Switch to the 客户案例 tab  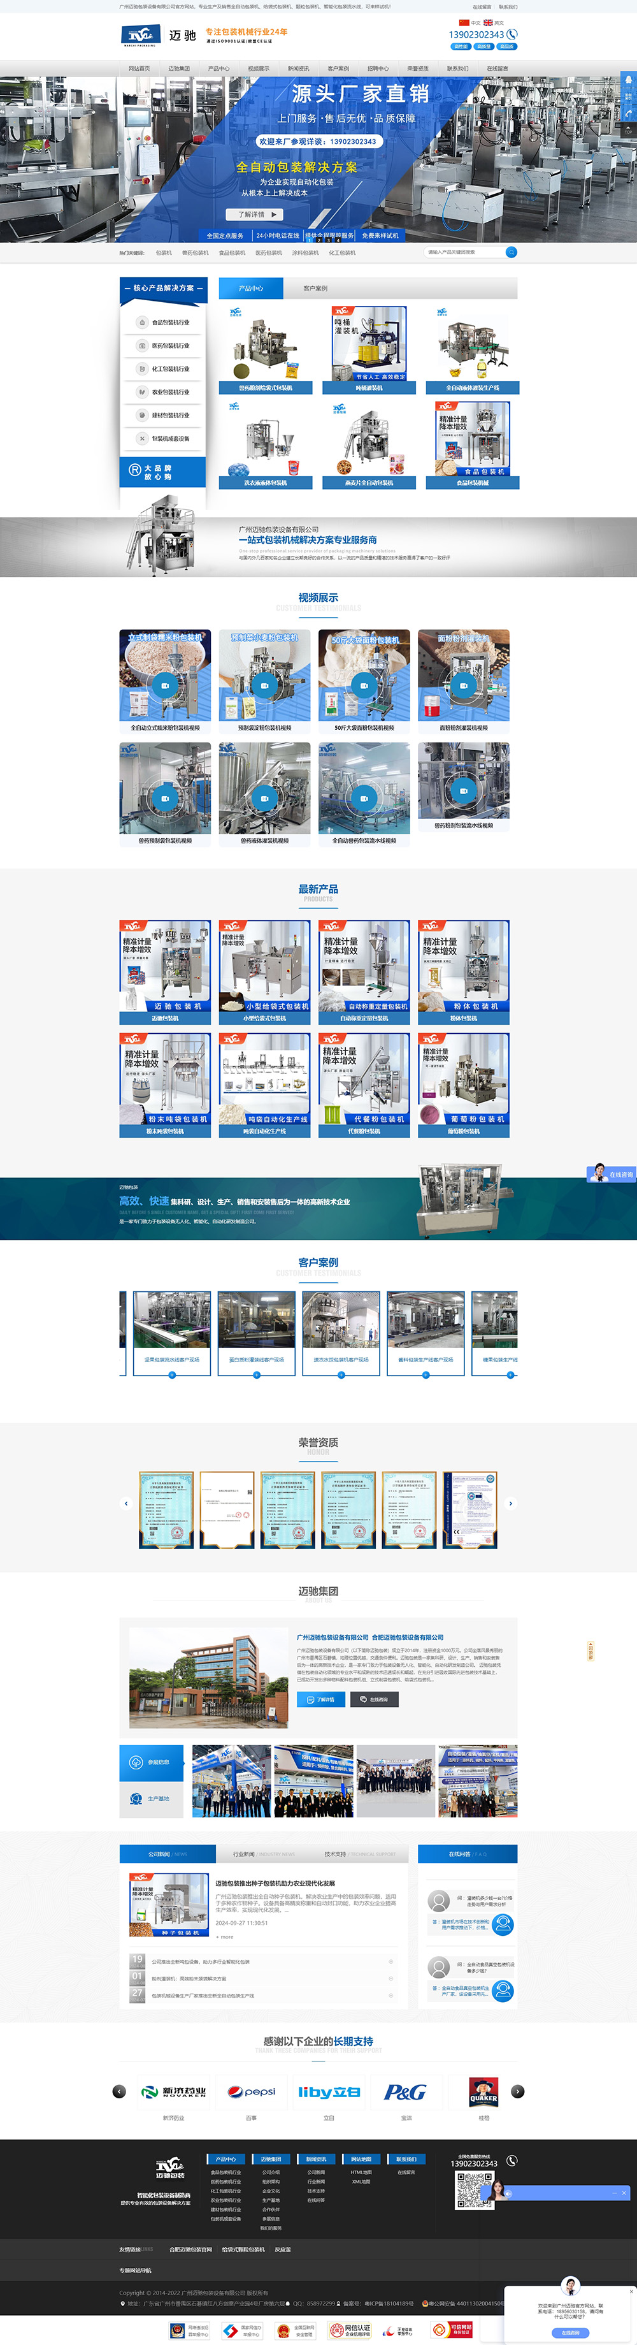(316, 289)
